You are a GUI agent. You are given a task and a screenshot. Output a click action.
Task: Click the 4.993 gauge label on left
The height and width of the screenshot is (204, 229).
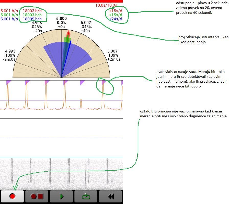pyautogui.click(x=10, y=51)
